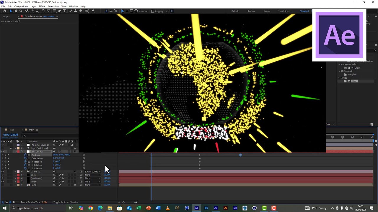Image resolution: width=378 pixels, height=212 pixels.
Task: Click the Position stopwatch icon
Action: point(25,155)
